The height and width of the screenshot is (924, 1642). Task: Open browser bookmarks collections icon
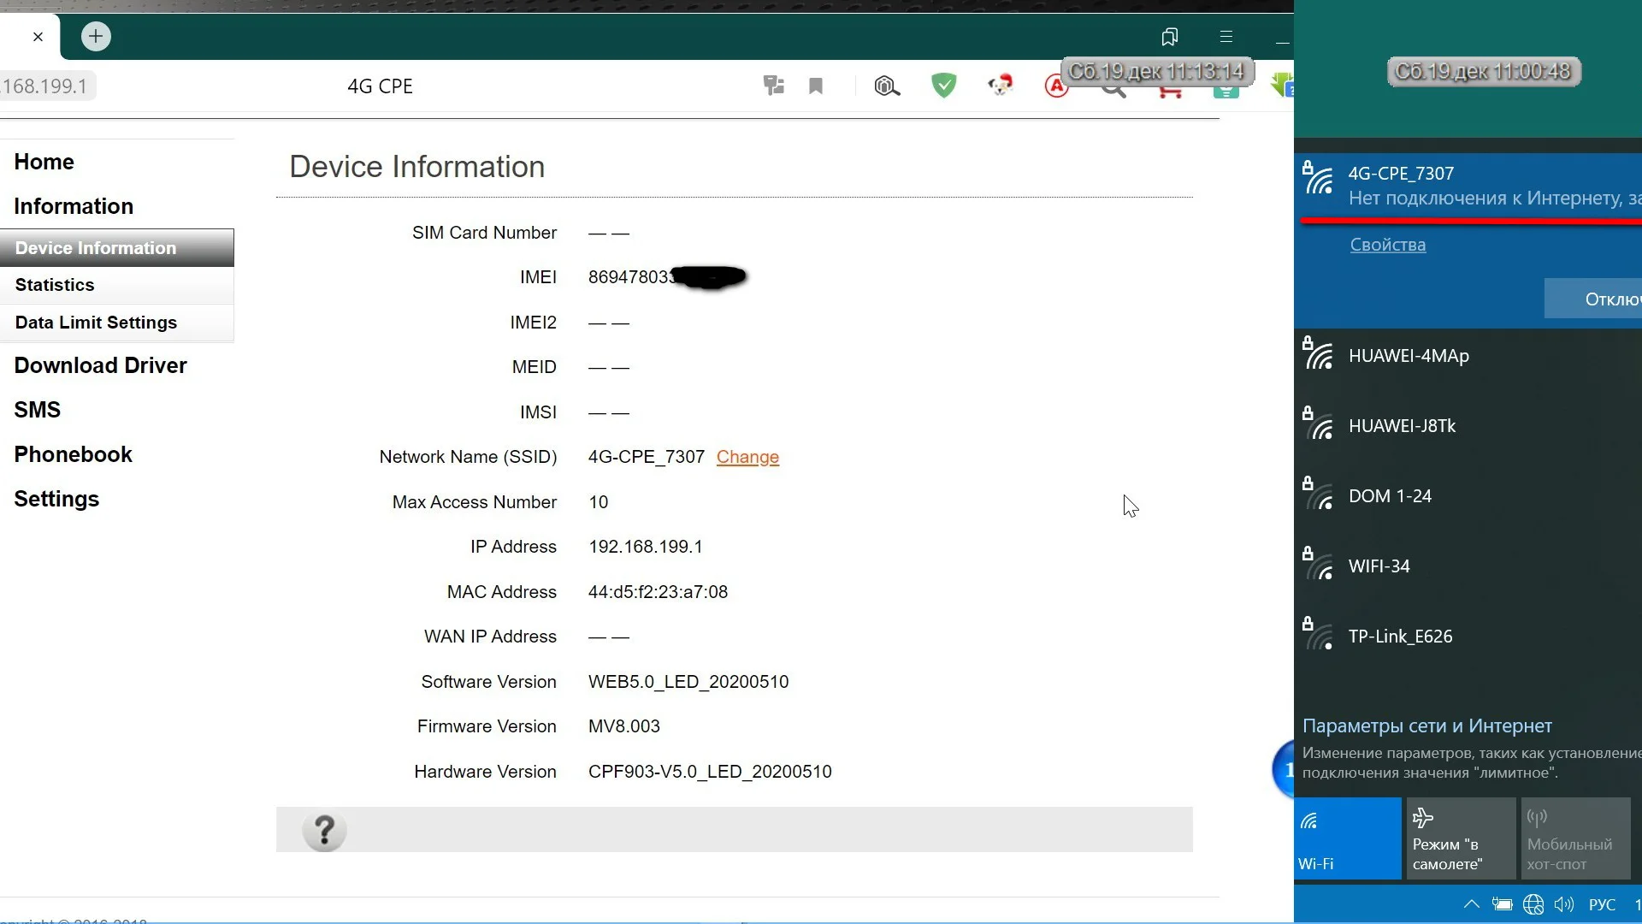[x=1169, y=36]
